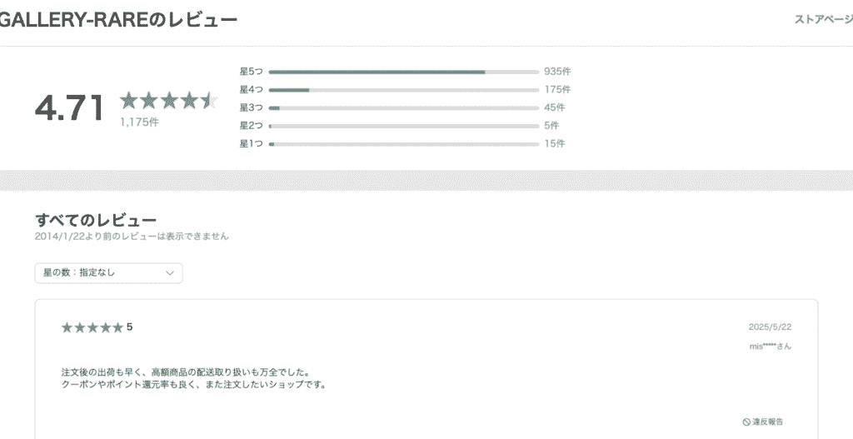The height and width of the screenshot is (439, 853).
Task: Click the five-star icon in first review
Action: (x=92, y=327)
